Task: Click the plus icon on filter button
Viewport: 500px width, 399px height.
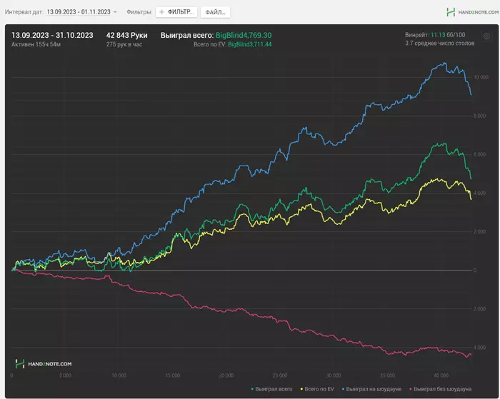Action: (161, 12)
